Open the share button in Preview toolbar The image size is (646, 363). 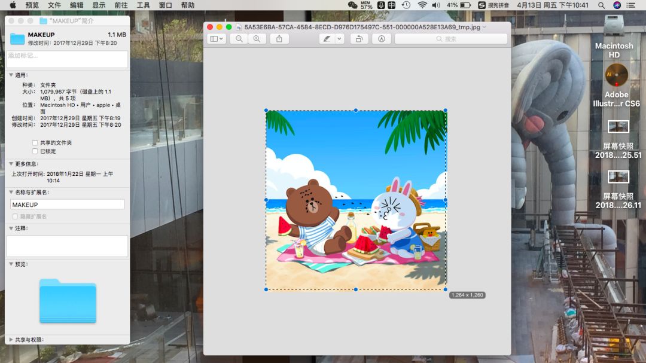(x=279, y=39)
